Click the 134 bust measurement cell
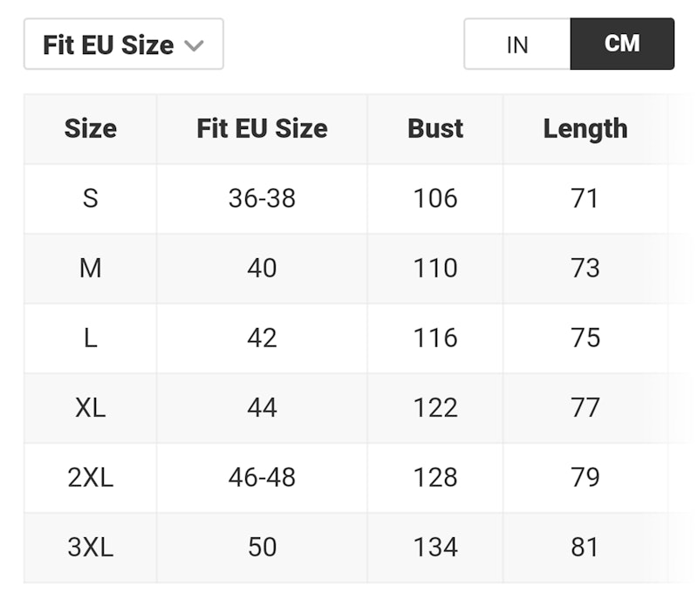Screen dimensions: 698x593 pos(435,548)
